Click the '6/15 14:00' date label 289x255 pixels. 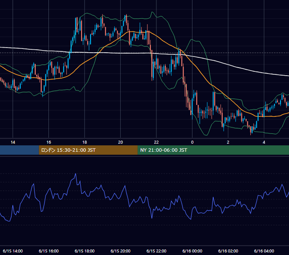pyautogui.click(x=13, y=251)
